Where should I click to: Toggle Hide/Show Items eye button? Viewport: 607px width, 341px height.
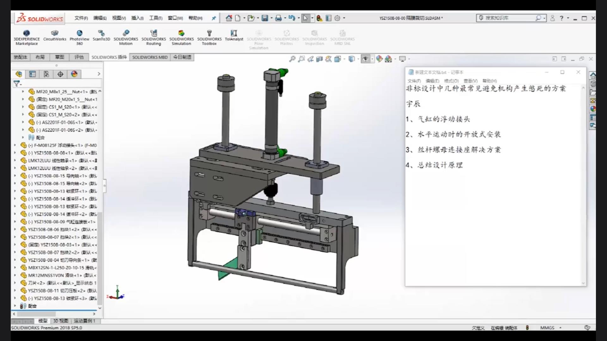(365, 59)
